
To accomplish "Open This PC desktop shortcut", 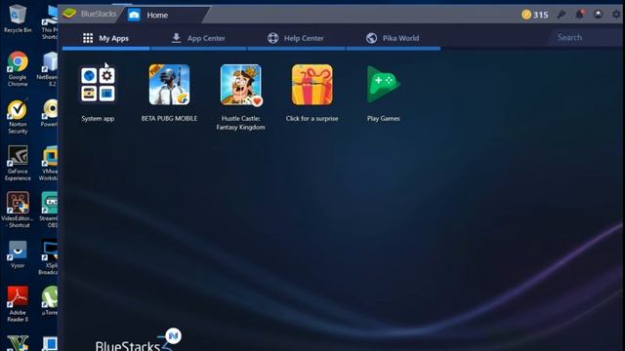I will coord(50,22).
